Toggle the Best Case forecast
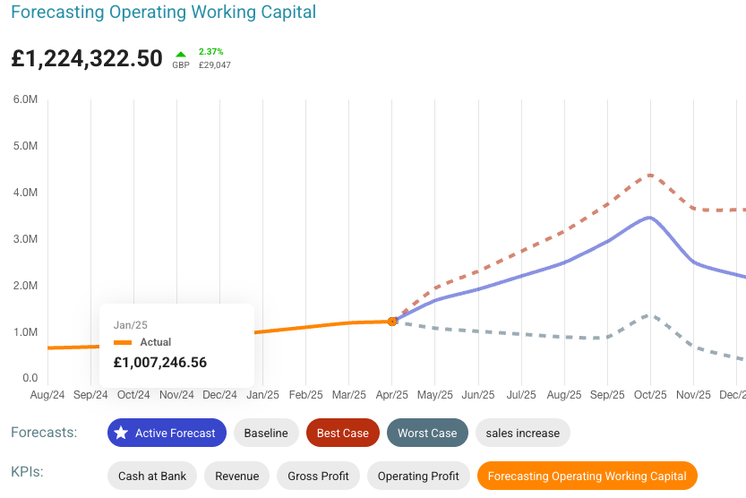This screenshot has height=498, width=746. 342,433
